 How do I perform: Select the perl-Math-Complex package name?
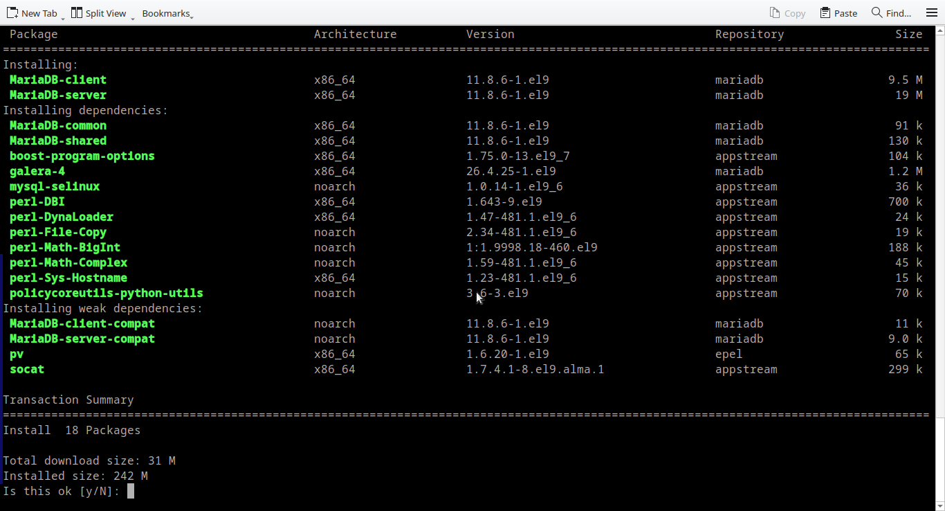pyautogui.click(x=68, y=262)
